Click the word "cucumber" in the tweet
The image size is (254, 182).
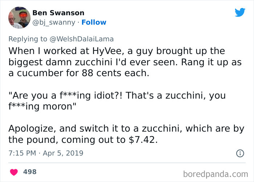40,73
